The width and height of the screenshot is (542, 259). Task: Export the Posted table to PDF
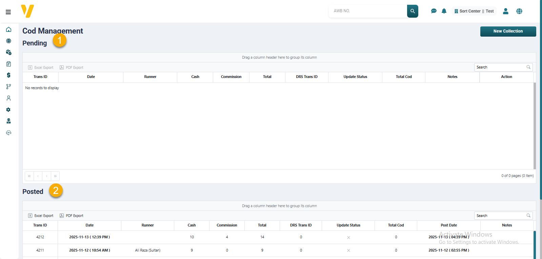click(72, 216)
